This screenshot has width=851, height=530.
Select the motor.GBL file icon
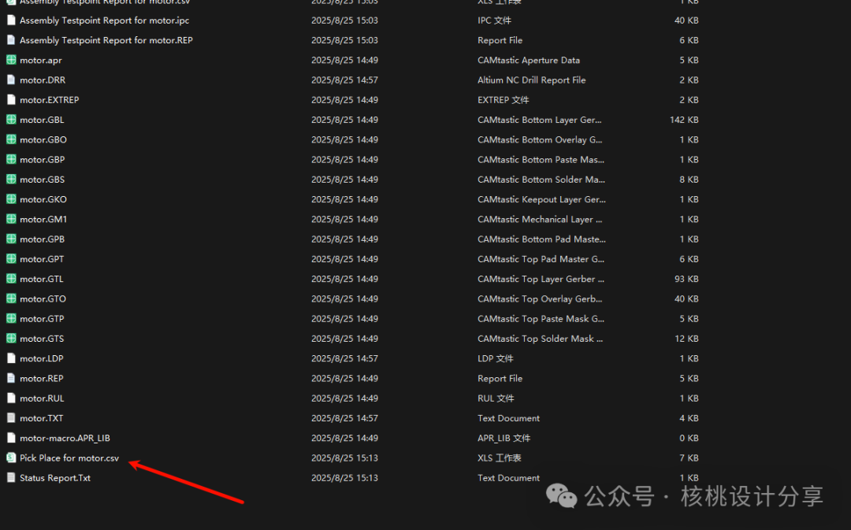(11, 120)
